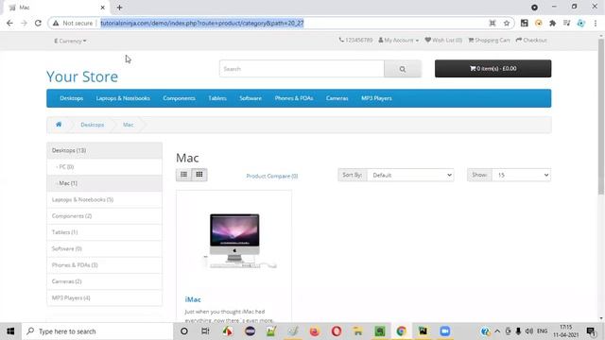Click the home breadcrumb icon
This screenshot has height=340, width=605.
59,125
